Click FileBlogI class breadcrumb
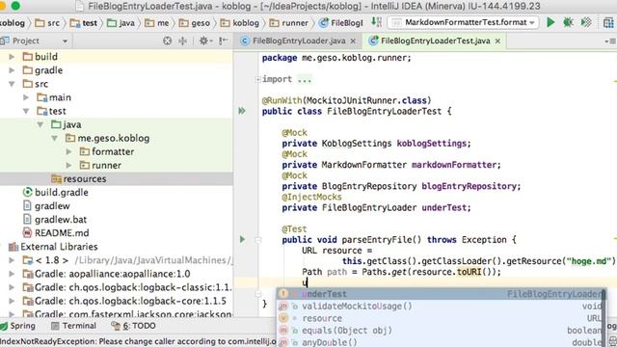Image resolution: width=617 pixels, height=347 pixels. point(341,23)
